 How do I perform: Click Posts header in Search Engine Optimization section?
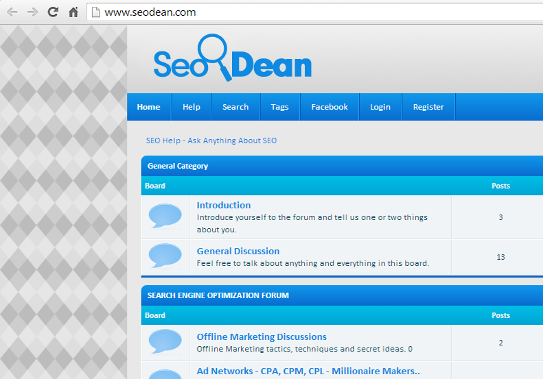tap(500, 315)
